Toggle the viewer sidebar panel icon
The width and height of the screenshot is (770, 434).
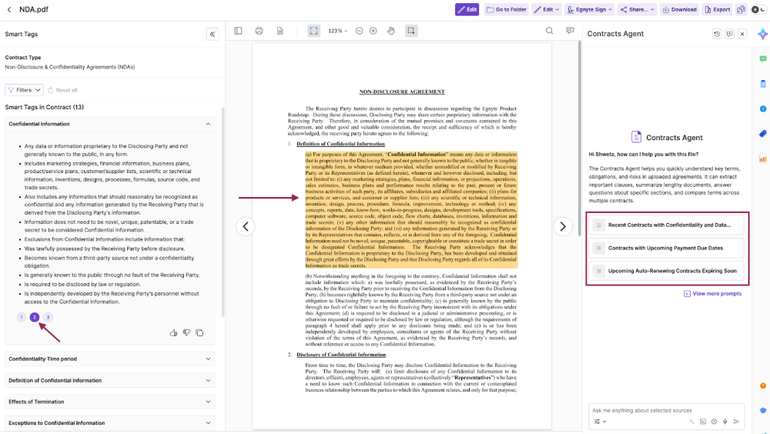coord(238,31)
